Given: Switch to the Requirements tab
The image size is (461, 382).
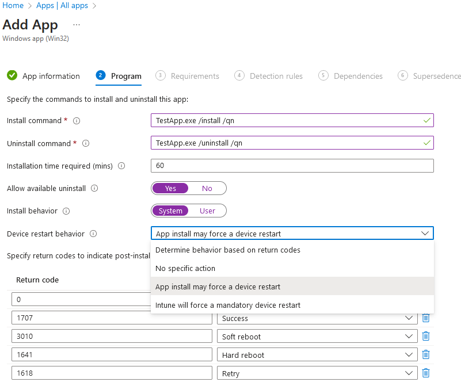Looking at the screenshot, I should (x=196, y=75).
